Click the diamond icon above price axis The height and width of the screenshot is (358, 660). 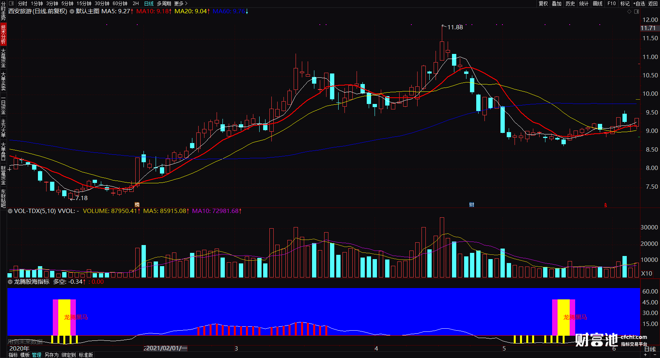click(629, 11)
